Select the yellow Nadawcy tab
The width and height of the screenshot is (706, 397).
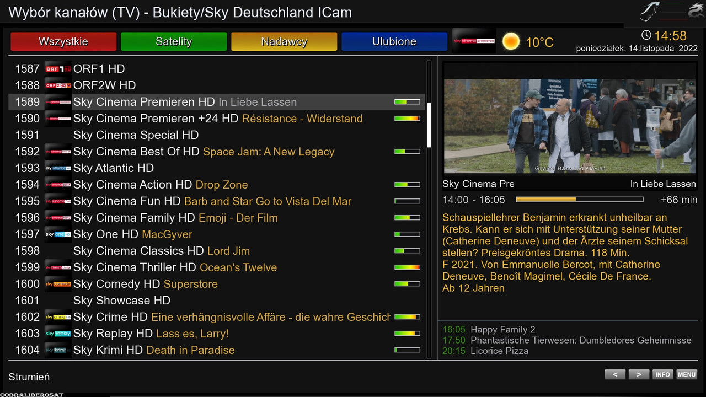(x=284, y=41)
